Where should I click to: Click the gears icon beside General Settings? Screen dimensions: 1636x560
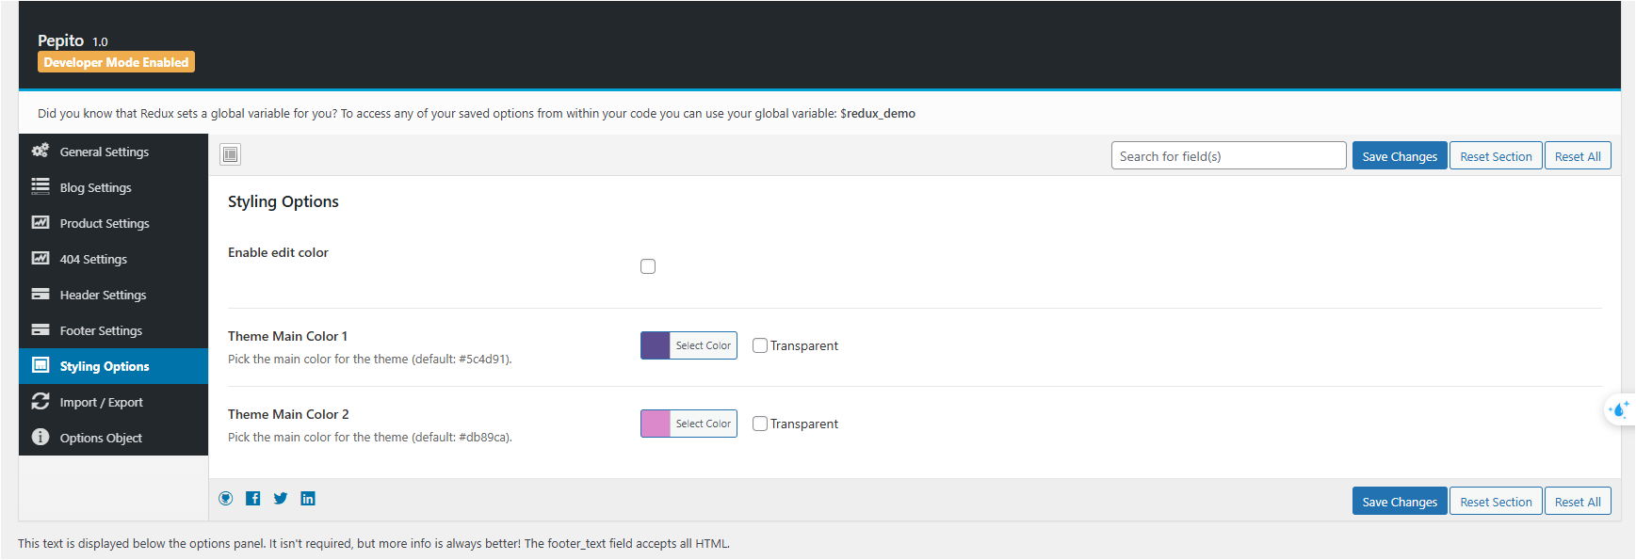click(x=40, y=151)
